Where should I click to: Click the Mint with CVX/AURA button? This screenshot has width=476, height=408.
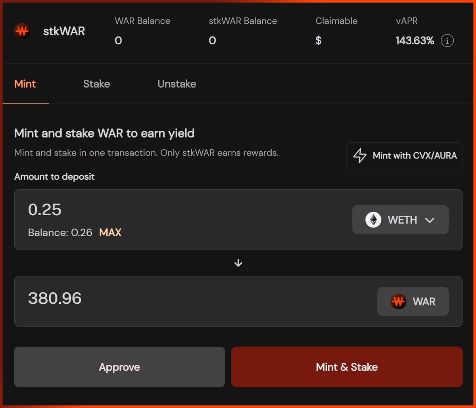pyautogui.click(x=405, y=156)
